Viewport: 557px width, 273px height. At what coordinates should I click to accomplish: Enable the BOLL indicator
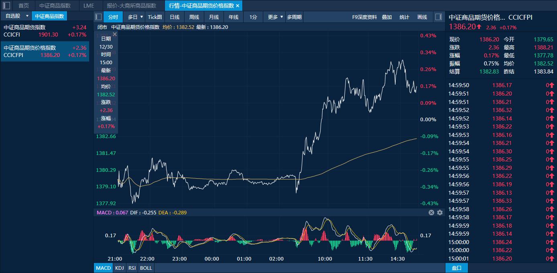pyautogui.click(x=146, y=268)
